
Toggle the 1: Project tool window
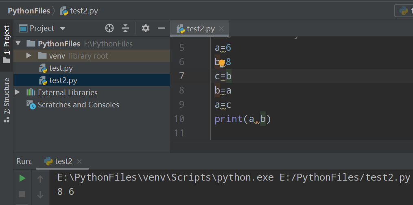point(7,44)
